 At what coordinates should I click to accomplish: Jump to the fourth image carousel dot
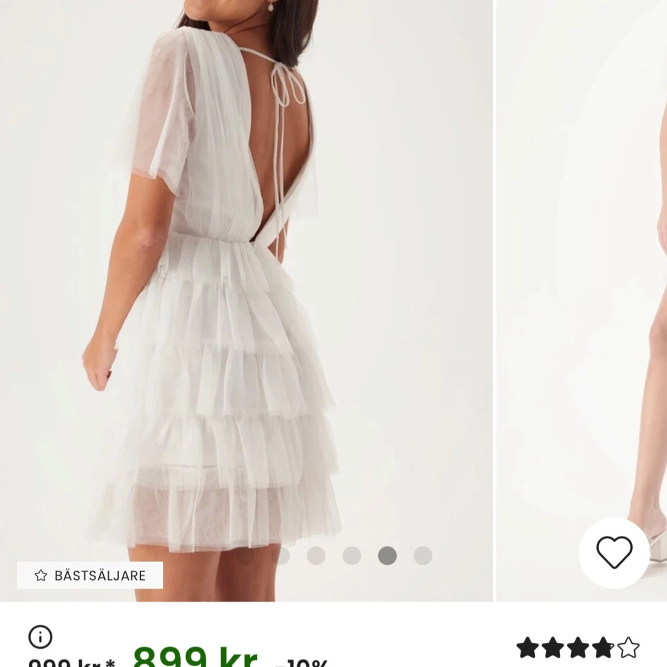352,556
